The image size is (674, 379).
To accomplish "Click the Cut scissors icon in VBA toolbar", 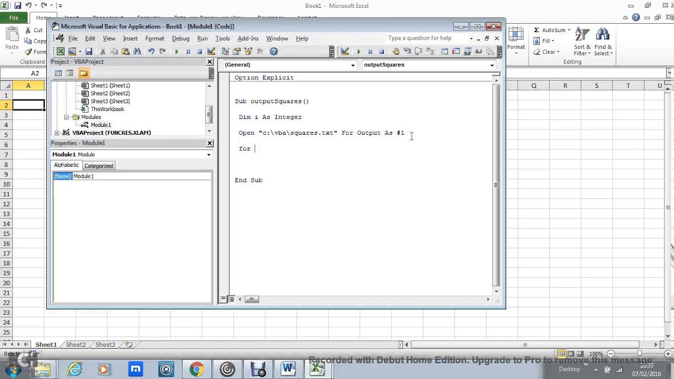I will tap(103, 52).
